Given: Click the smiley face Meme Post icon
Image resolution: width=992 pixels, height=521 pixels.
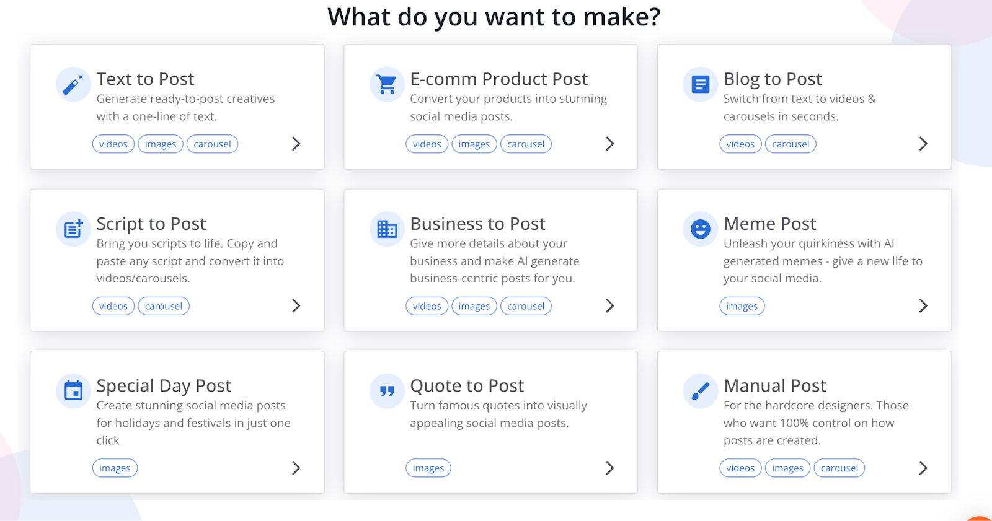Looking at the screenshot, I should [701, 229].
